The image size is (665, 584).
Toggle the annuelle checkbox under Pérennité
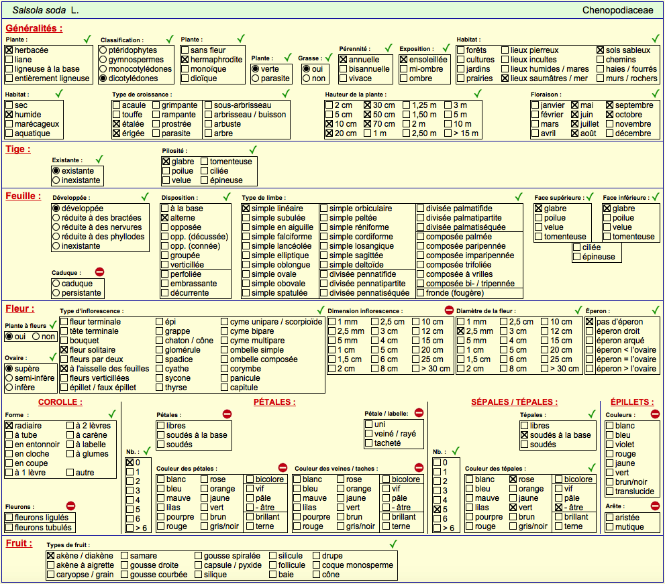(344, 59)
